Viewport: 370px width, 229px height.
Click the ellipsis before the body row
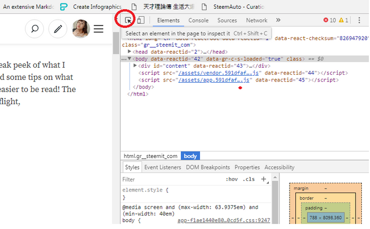coord(124,59)
